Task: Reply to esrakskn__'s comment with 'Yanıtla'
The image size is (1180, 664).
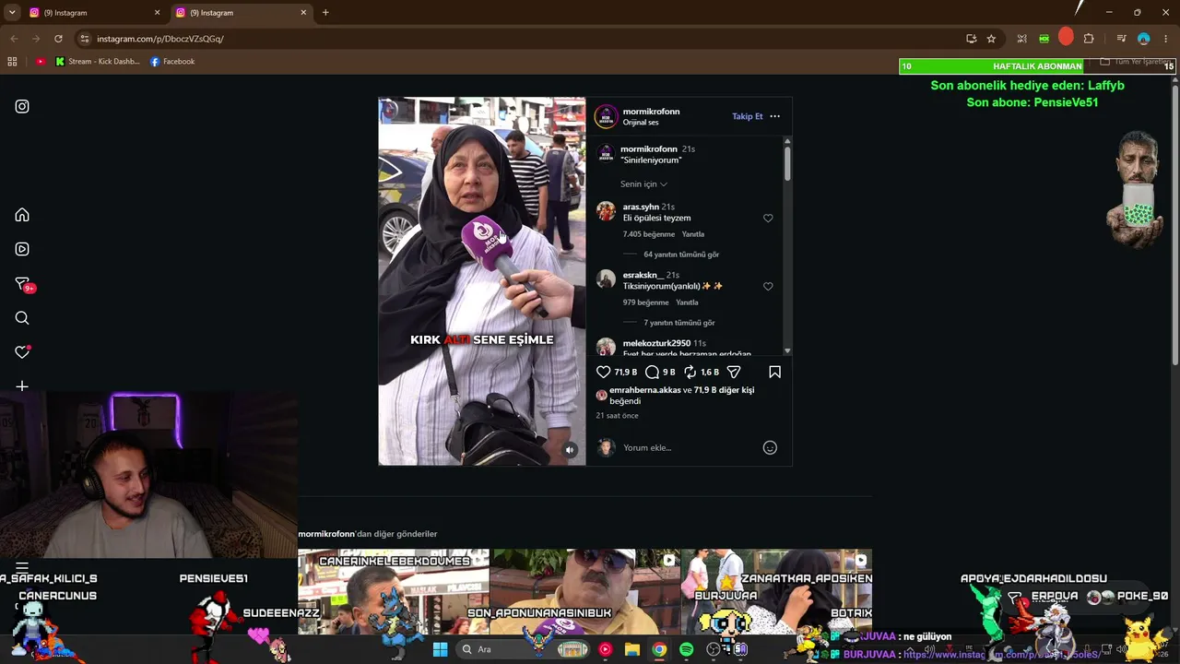Action: 687,302
